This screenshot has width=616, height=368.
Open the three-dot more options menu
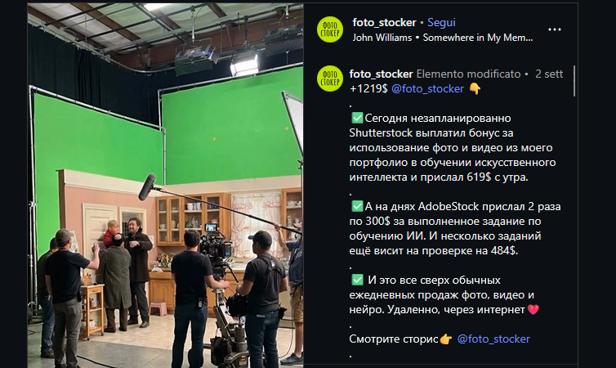[x=555, y=29]
